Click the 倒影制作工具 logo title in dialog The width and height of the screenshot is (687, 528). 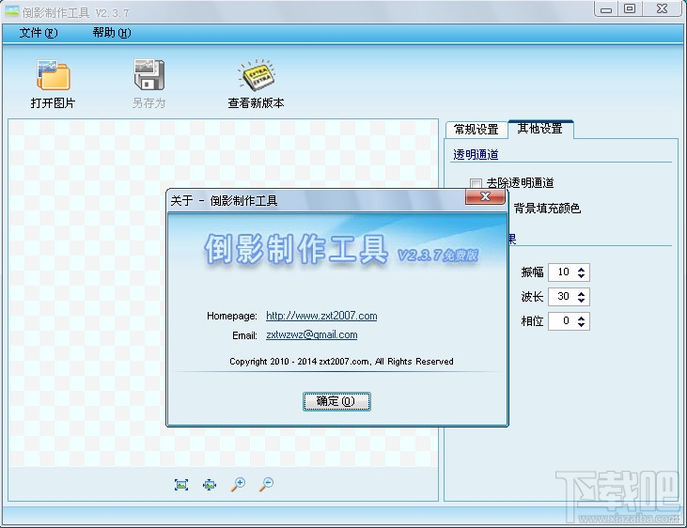click(x=296, y=249)
